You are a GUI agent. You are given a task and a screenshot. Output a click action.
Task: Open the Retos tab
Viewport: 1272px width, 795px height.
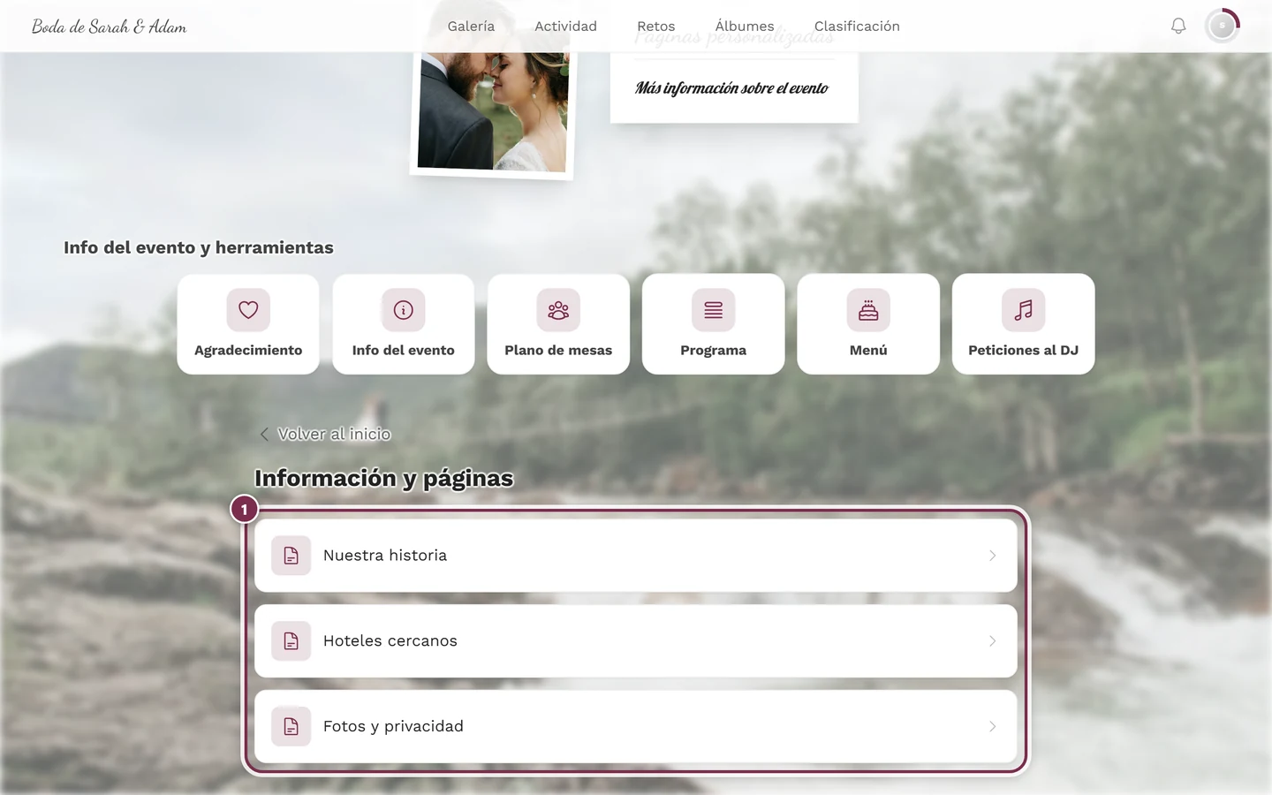[x=656, y=26]
